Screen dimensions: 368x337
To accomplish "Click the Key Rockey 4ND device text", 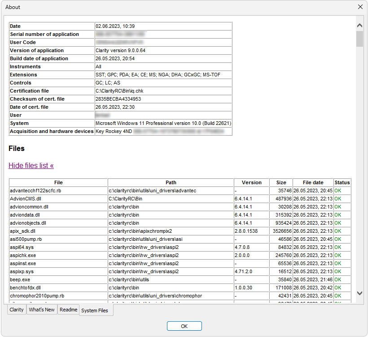I will point(114,131).
